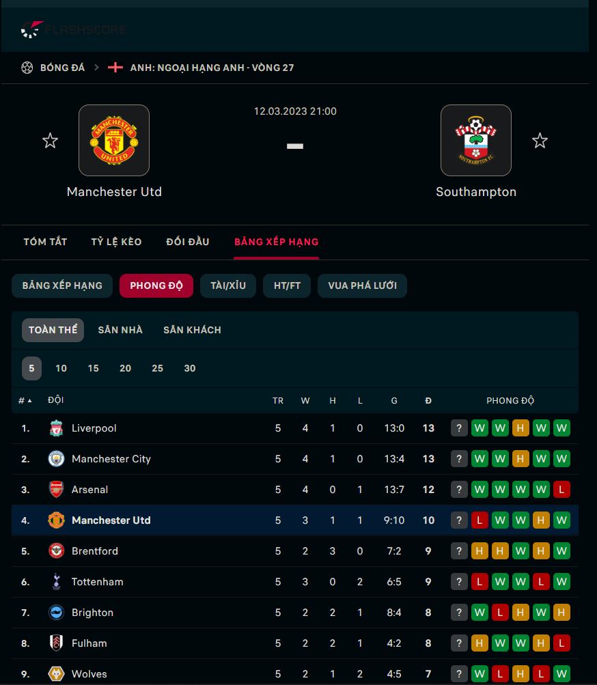Open the Đối Đầu tab
This screenshot has width=597, height=685.
click(188, 242)
